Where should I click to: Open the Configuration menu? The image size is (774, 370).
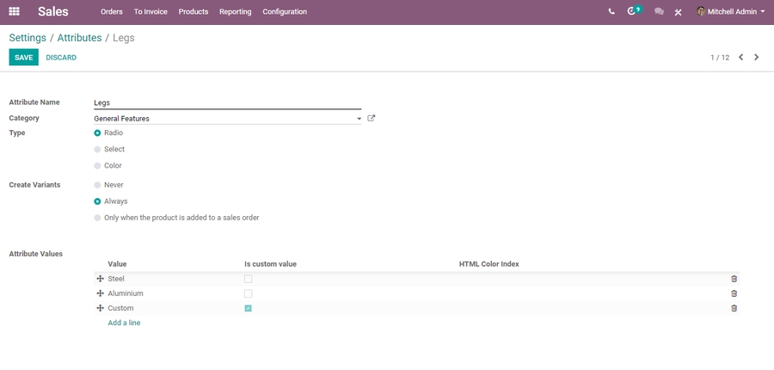pyautogui.click(x=285, y=12)
